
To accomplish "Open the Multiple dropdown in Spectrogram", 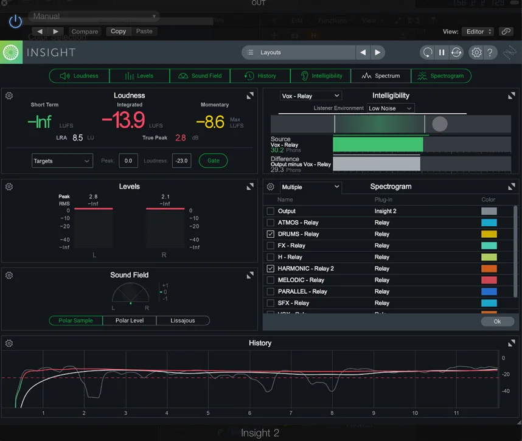I will (x=311, y=187).
